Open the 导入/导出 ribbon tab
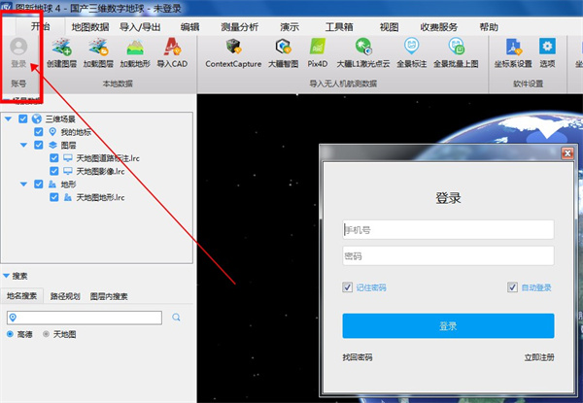Screen dimensions: 583x403 [140, 27]
